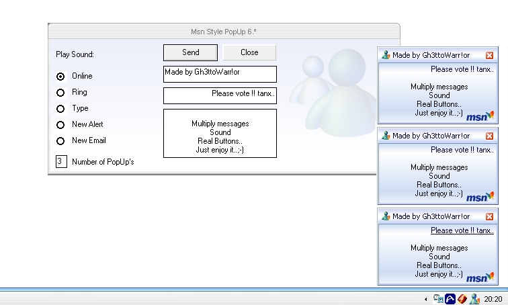Select the Online sound radio button
Viewport: 508px width, 305px height.
click(x=60, y=77)
